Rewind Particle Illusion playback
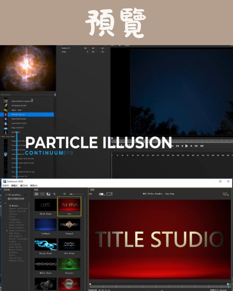This screenshot has height=291, width=233. pyautogui.click(x=178, y=146)
